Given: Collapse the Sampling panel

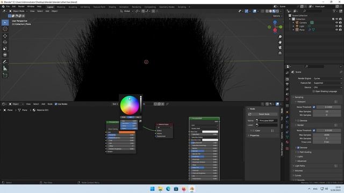Looking at the screenshot, I should [x=299, y=97].
